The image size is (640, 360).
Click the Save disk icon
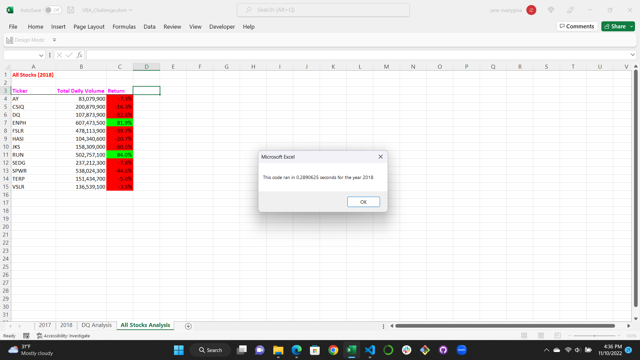pyautogui.click(x=71, y=10)
